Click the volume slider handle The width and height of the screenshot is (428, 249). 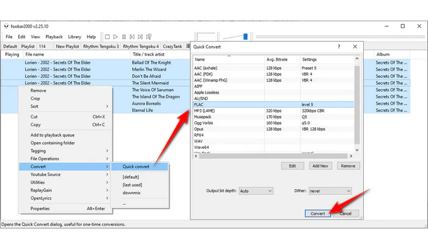pyautogui.click(x=245, y=37)
